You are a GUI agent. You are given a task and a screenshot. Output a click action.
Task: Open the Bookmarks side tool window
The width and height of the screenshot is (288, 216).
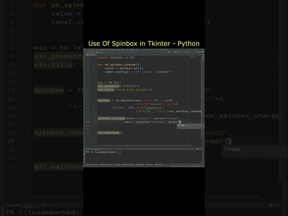(x=84, y=153)
